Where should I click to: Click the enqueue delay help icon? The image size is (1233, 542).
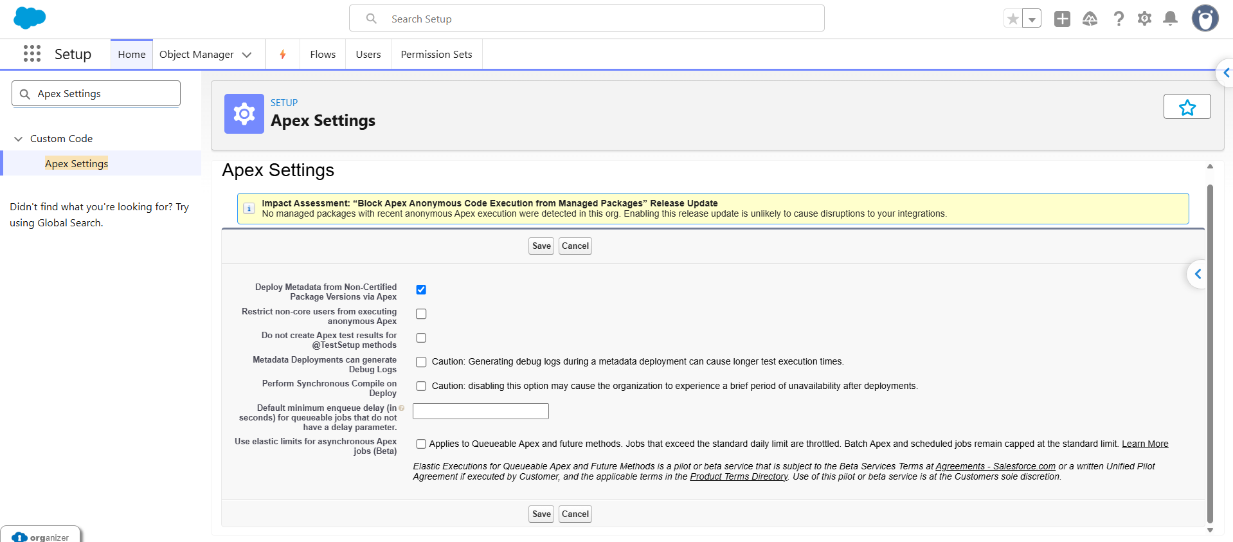point(402,408)
